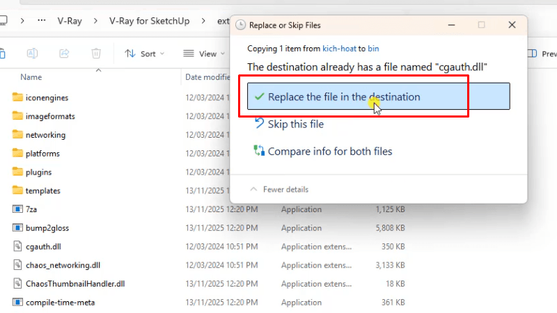Click the compare files icon in dialog
Viewport: 557px width, 313px height.
(x=259, y=151)
